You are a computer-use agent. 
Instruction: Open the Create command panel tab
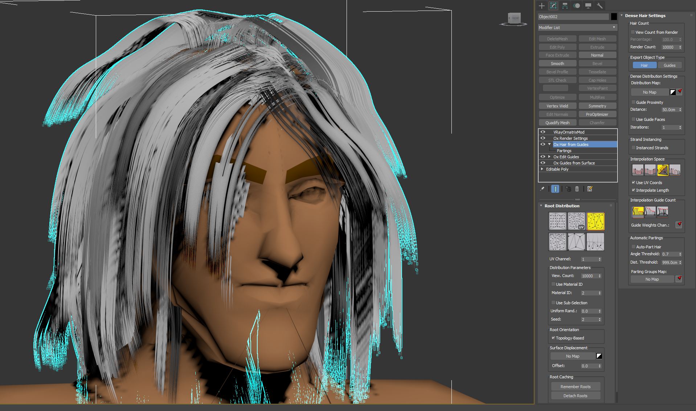pyautogui.click(x=542, y=6)
